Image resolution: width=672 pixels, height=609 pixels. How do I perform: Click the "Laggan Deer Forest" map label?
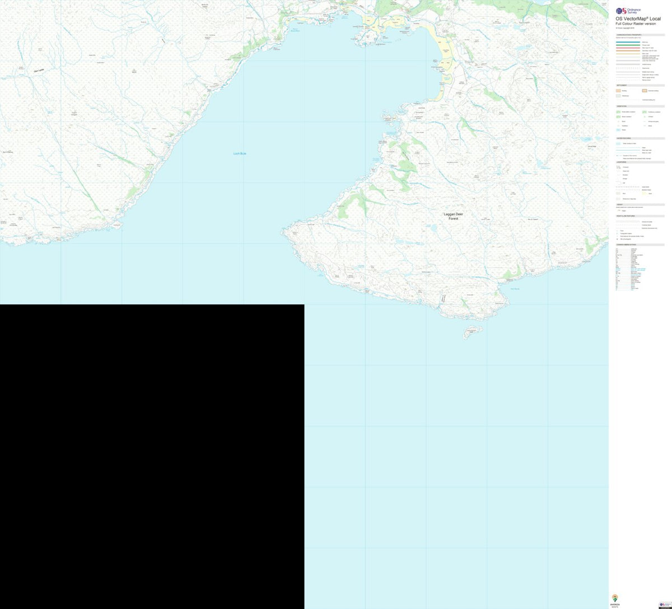454,216
